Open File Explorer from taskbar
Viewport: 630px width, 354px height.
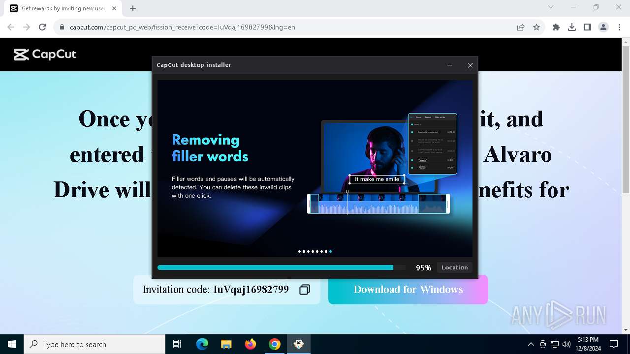pos(226,344)
